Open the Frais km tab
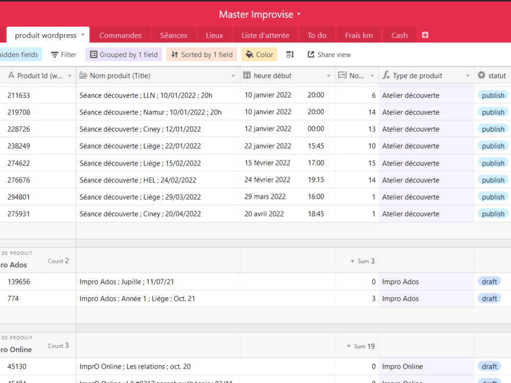 (359, 36)
